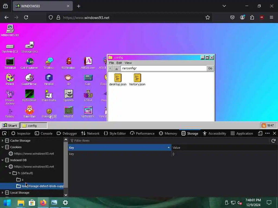Open the ANSI Love icon
278x208 pixels.
pyautogui.click(x=88, y=63)
